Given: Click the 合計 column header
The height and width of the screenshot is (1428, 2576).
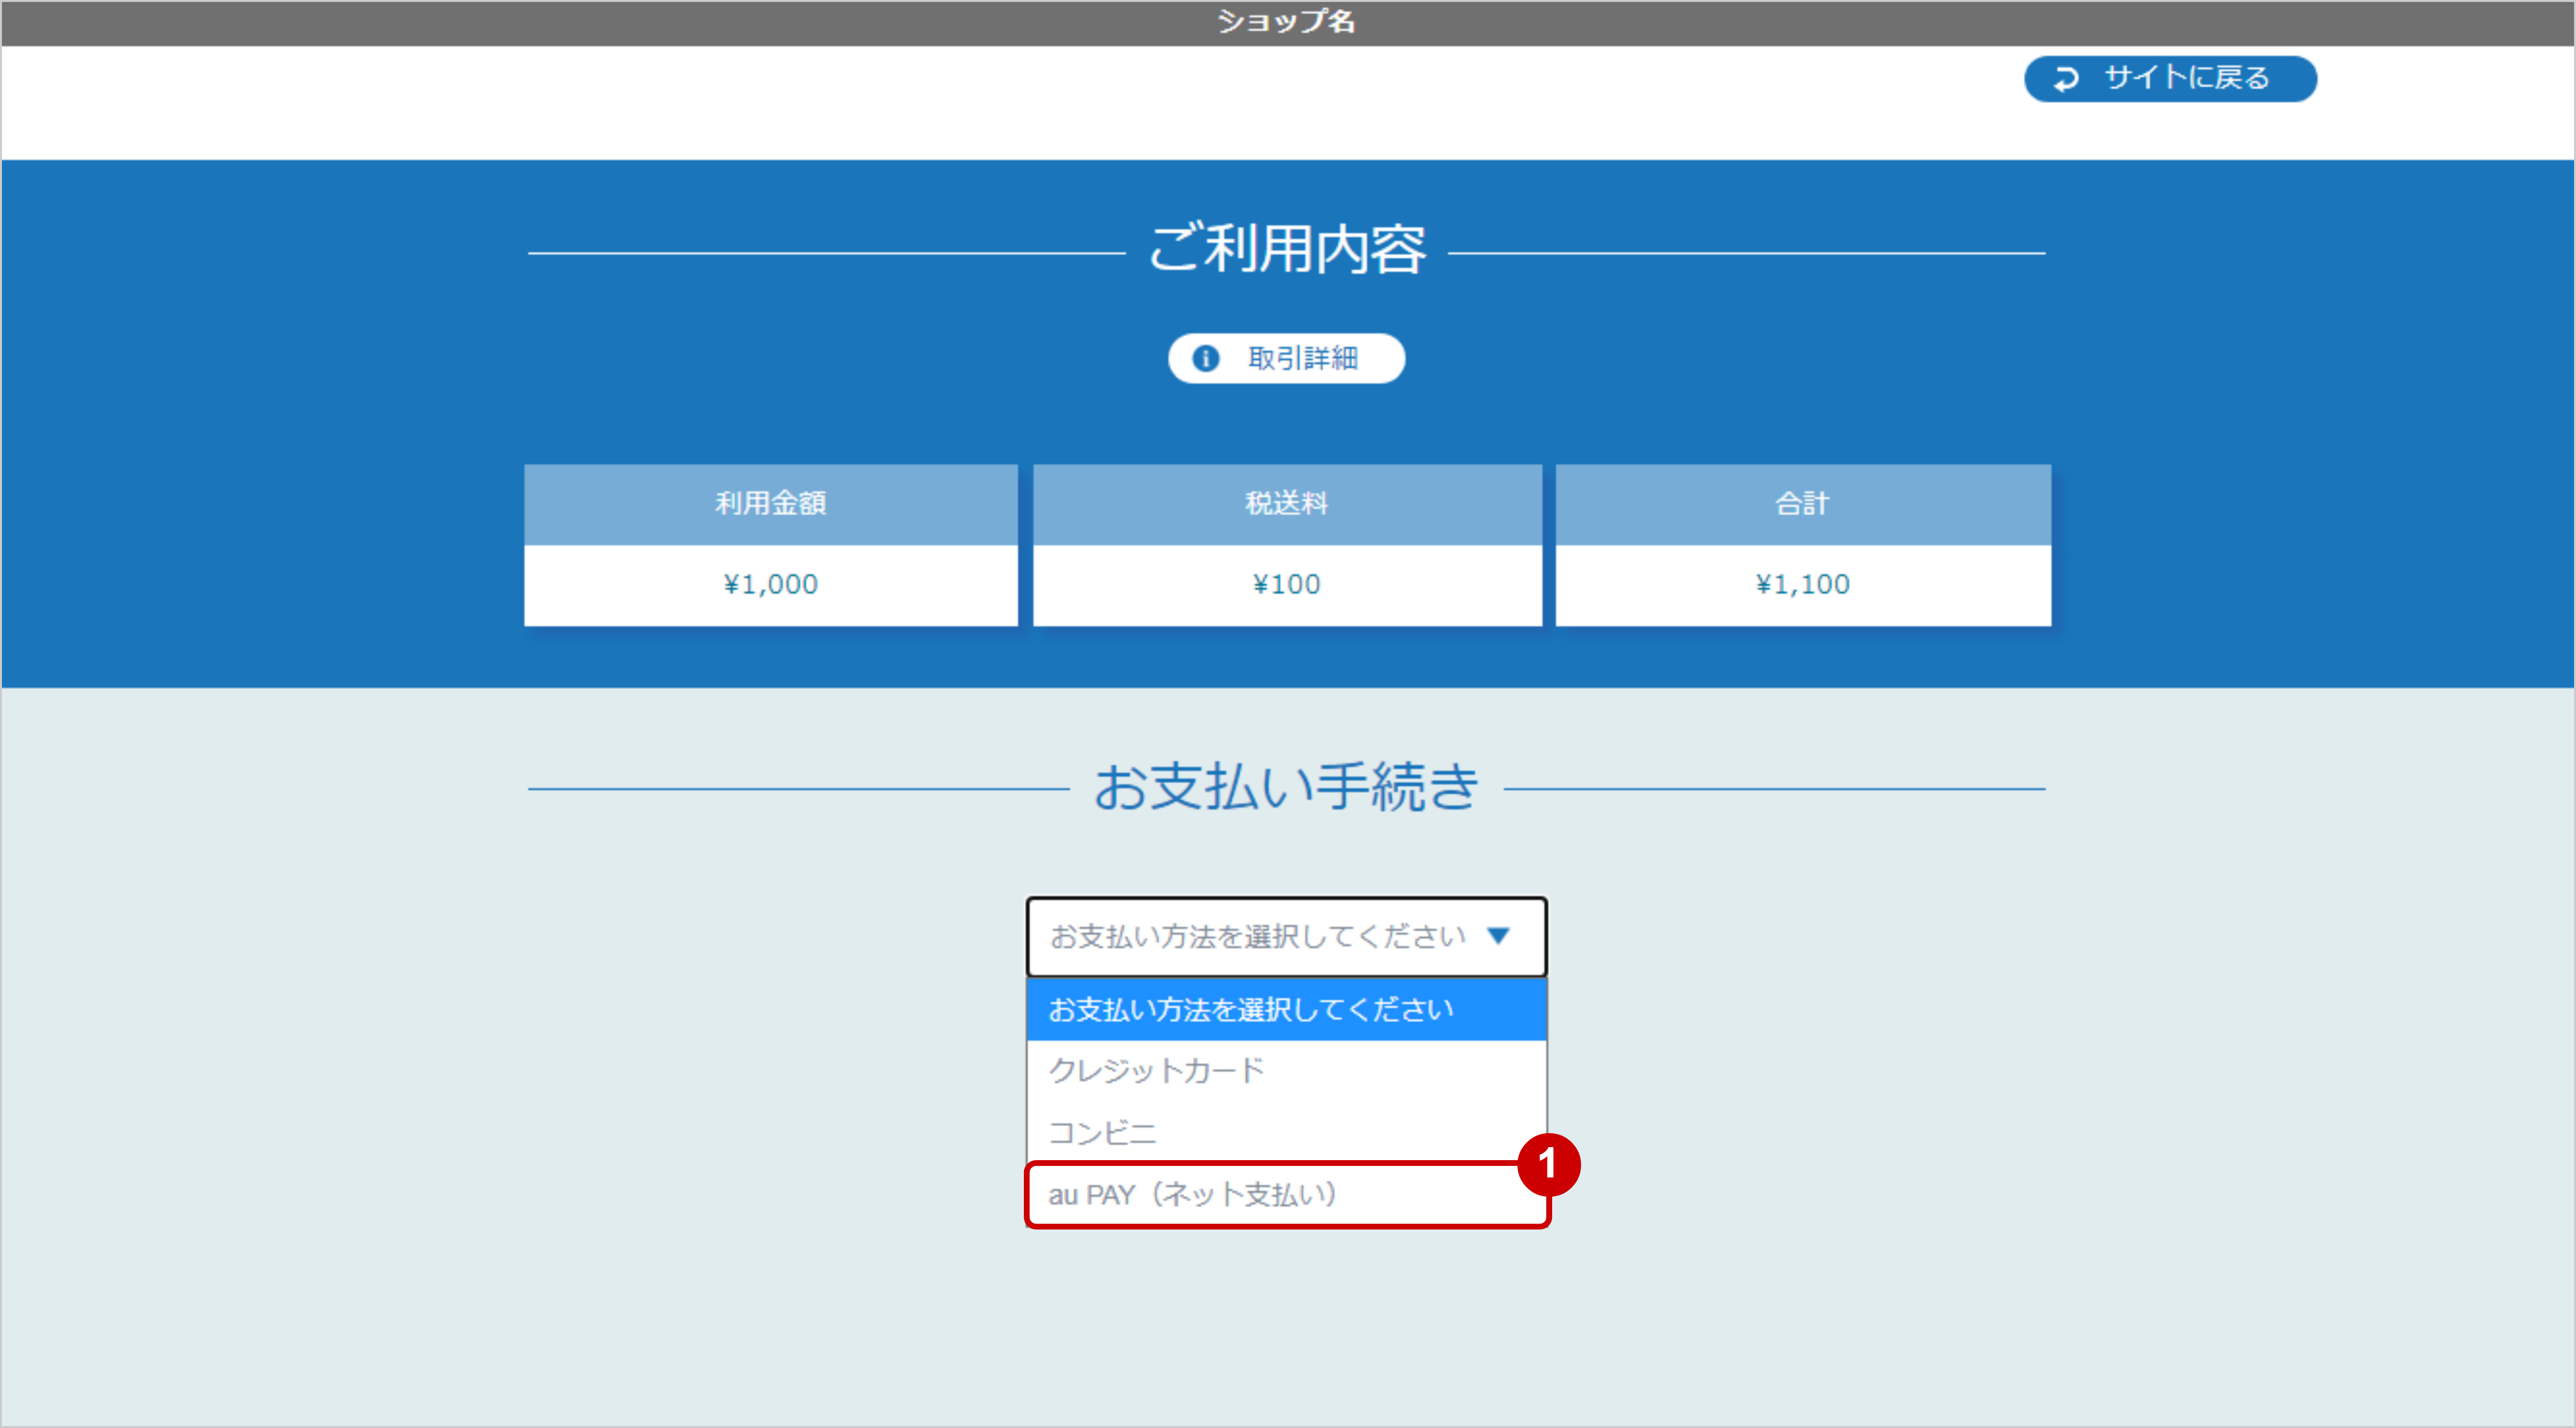Looking at the screenshot, I should point(1800,503).
